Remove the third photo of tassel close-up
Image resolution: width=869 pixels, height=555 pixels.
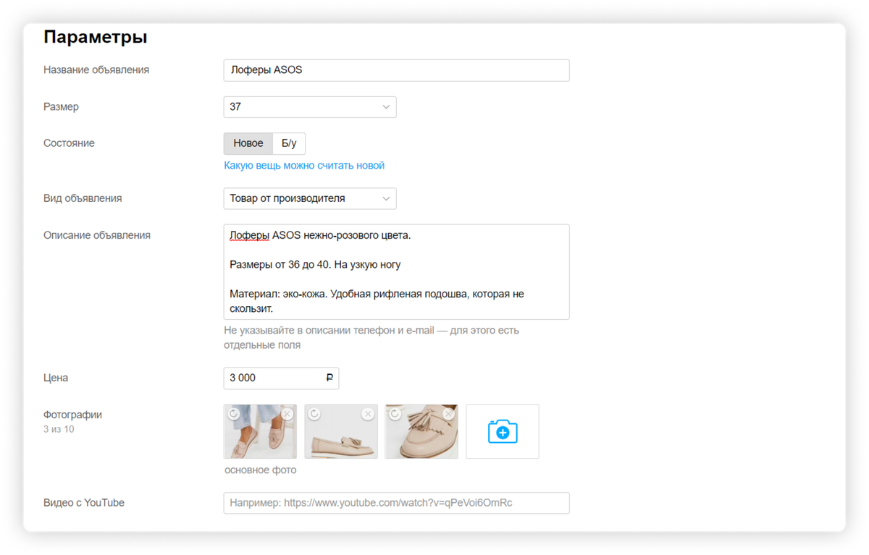click(x=448, y=414)
